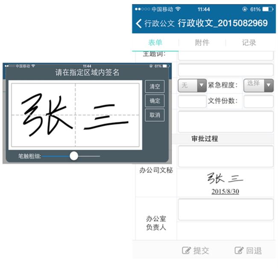The height and width of the screenshot is (268, 278).
Task: Cancel signing with 取消 button
Action: (154, 115)
